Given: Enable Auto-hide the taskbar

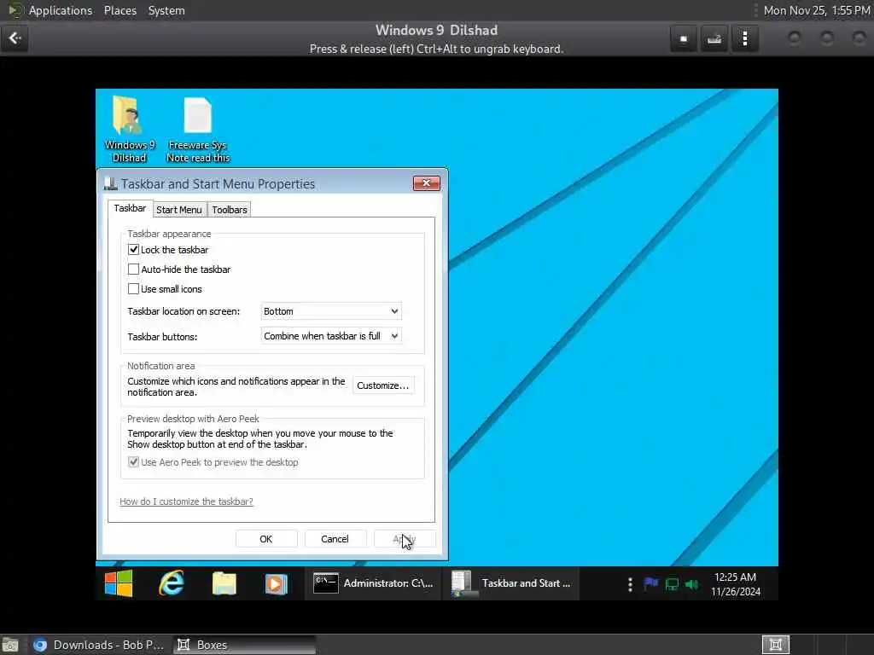Looking at the screenshot, I should (133, 269).
